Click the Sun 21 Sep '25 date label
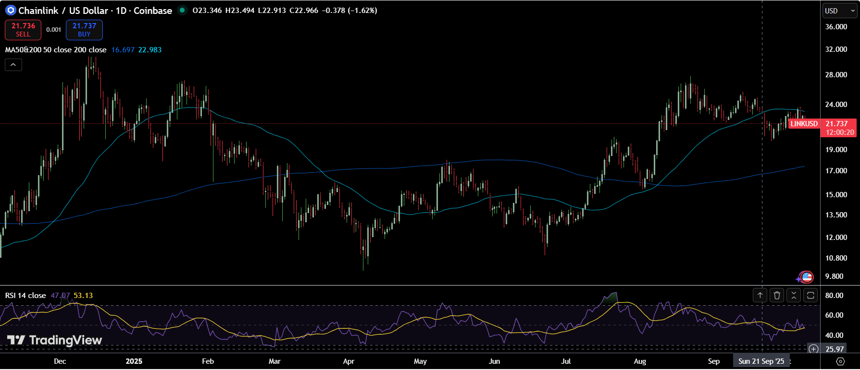 (x=761, y=361)
